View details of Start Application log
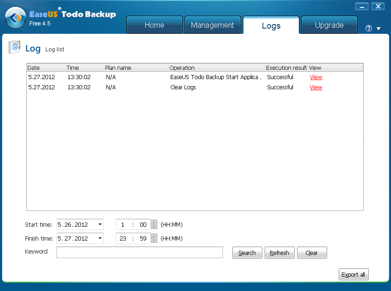Screen dimensions: 391x291 pyautogui.click(x=316, y=77)
